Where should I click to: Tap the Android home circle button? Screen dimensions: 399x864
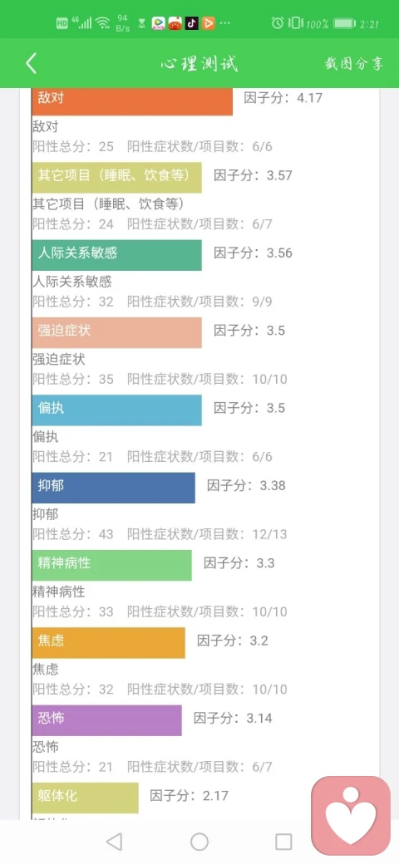click(199, 842)
